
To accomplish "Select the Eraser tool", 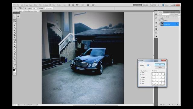I will point(14,40).
